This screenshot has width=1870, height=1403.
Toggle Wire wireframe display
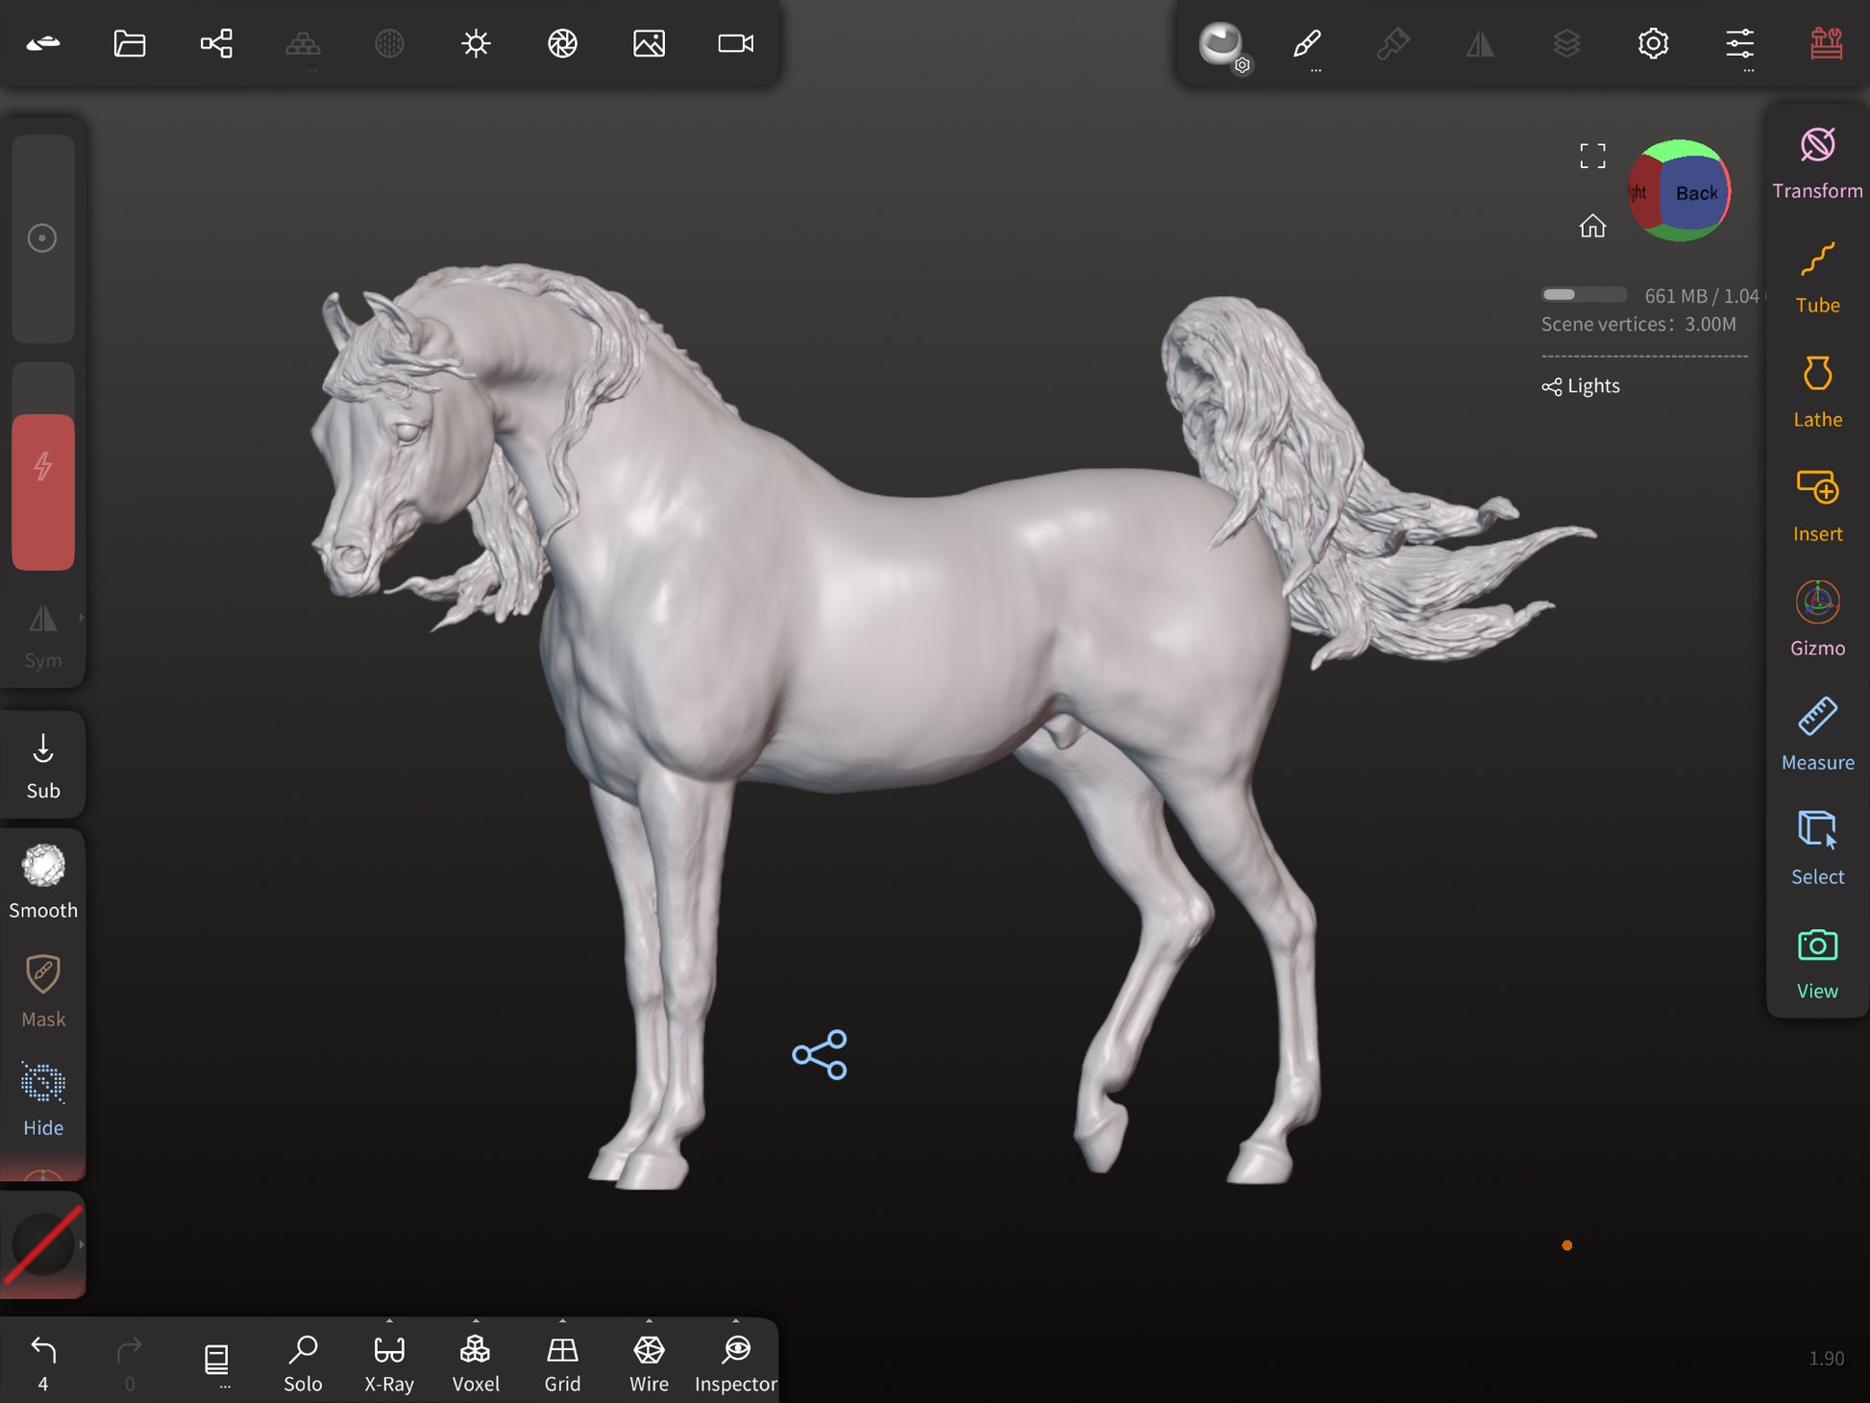pyautogui.click(x=649, y=1362)
